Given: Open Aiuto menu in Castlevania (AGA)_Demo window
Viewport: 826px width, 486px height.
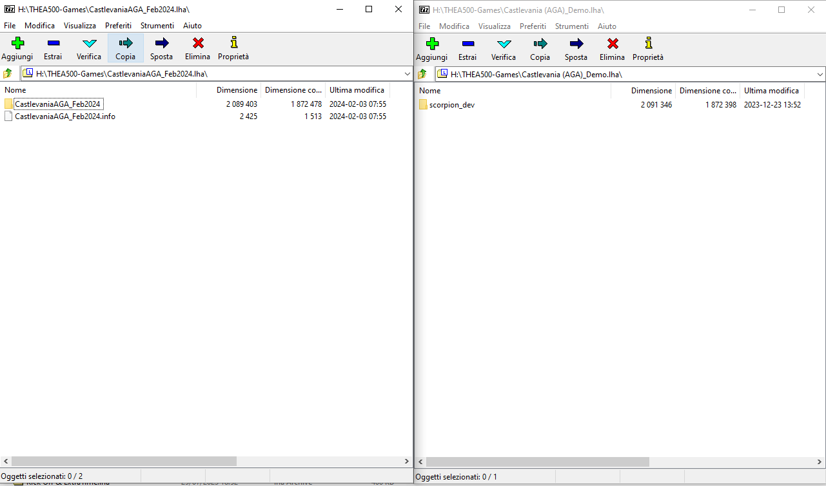Looking at the screenshot, I should 607,26.
